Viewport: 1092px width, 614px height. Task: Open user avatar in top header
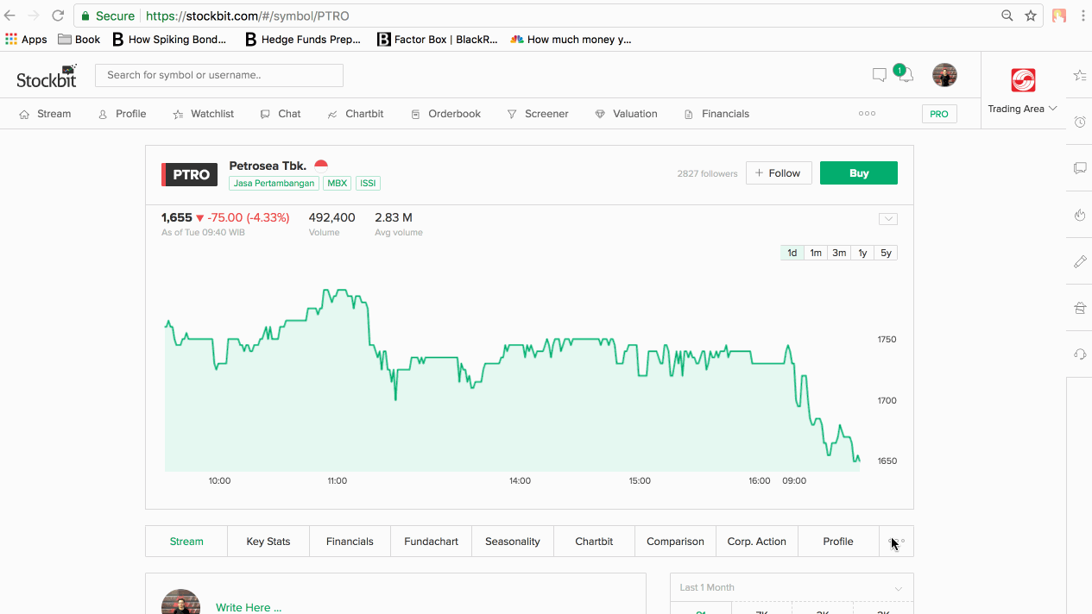[x=944, y=75]
